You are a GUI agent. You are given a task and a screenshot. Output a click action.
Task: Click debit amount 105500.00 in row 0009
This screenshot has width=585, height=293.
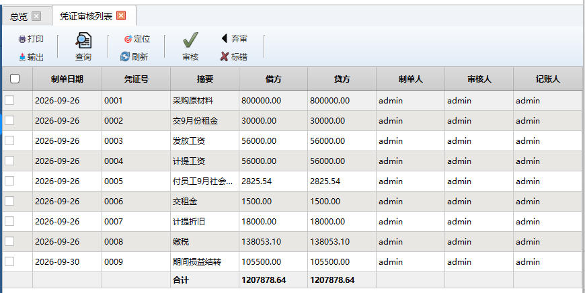click(x=274, y=261)
